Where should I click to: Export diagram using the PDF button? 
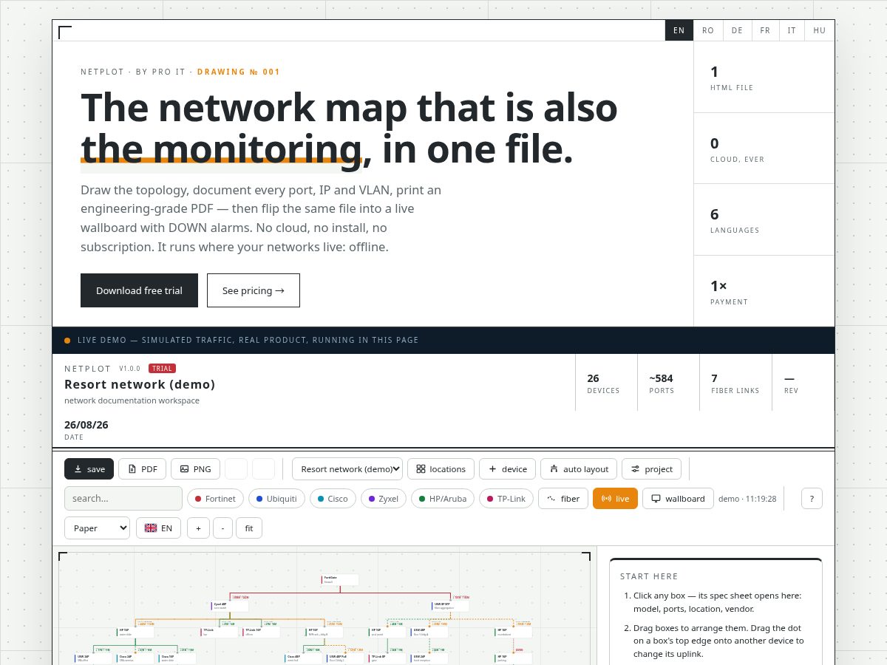pos(142,469)
